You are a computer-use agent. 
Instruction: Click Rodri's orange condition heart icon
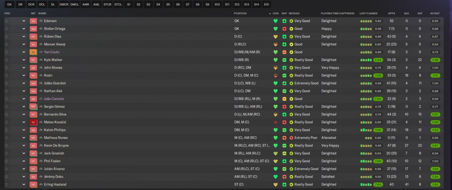(x=275, y=75)
